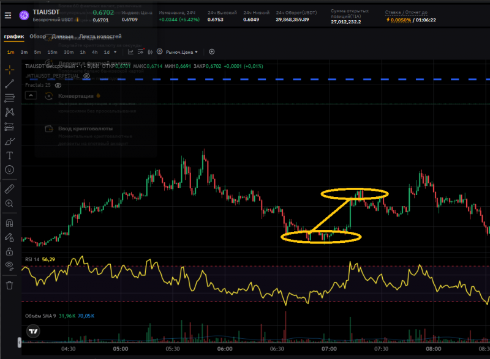Select the 4h timeframe
Screen dimensions: 490x359
point(95,52)
